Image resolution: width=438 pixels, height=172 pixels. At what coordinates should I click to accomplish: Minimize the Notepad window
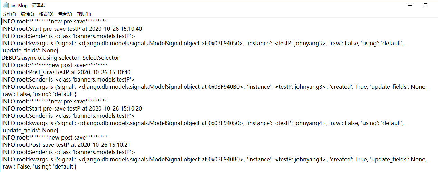pos(410,6)
